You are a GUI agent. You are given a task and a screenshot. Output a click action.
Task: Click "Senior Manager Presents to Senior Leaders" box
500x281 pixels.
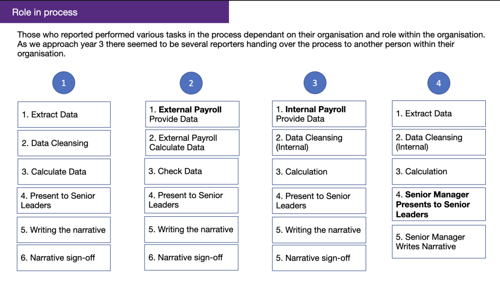coord(438,204)
